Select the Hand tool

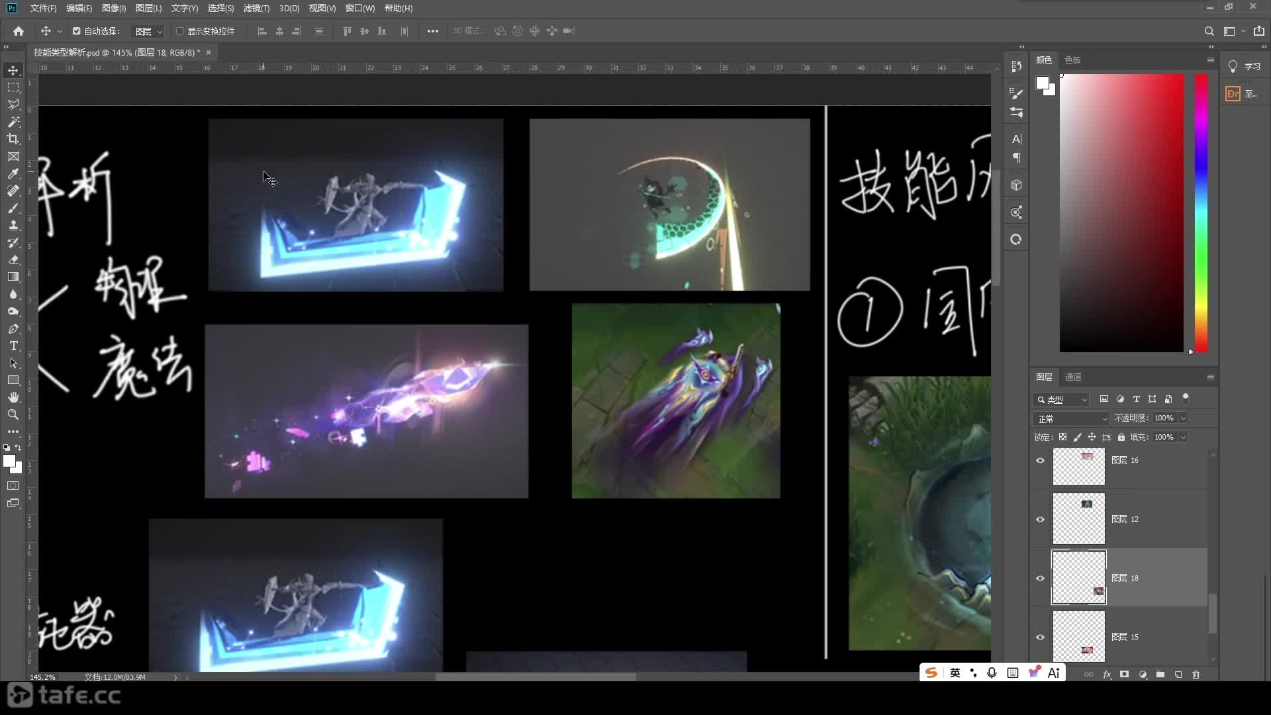tap(13, 397)
